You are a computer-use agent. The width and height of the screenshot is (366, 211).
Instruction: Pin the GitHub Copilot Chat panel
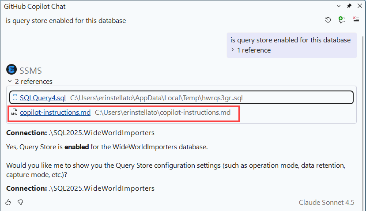coord(349,7)
